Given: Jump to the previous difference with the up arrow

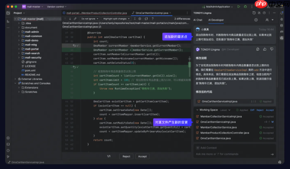Looking at the screenshot, I should [65, 19].
